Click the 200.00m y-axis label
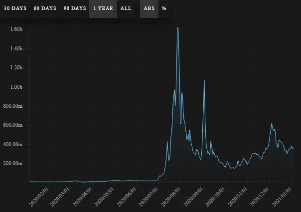 [13, 164]
